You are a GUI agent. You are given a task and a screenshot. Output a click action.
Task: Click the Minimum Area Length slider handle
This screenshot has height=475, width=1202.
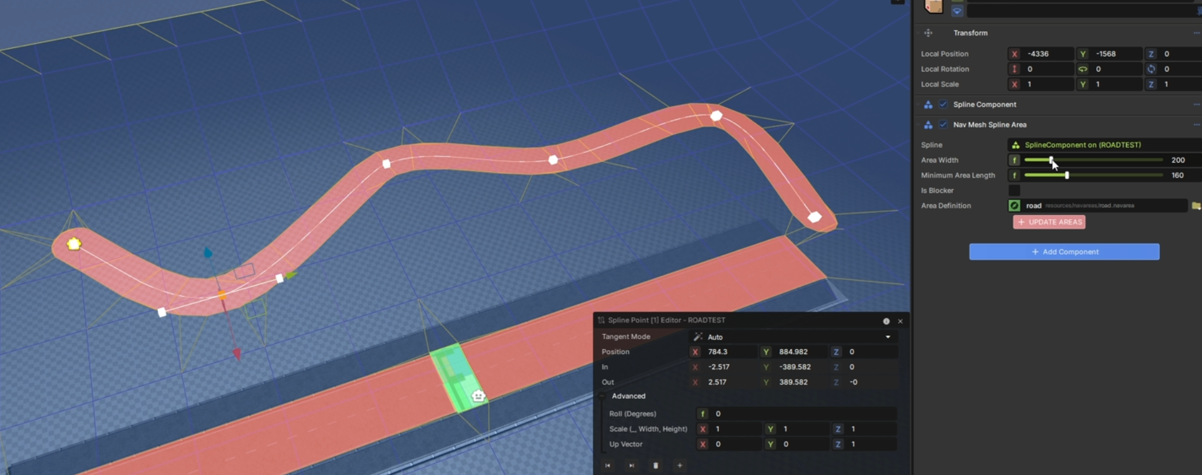(1067, 175)
